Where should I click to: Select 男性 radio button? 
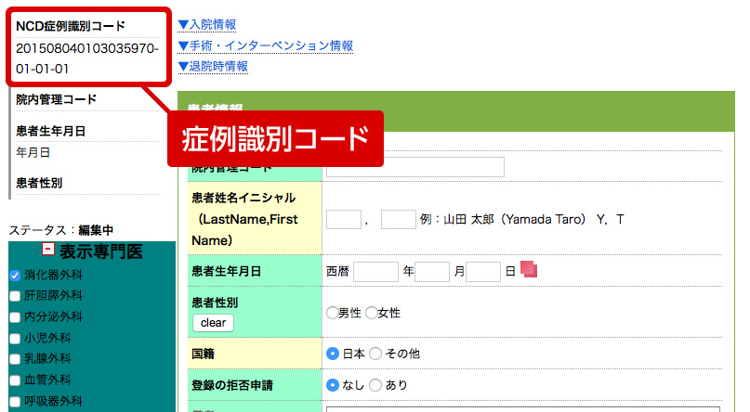coord(333,314)
